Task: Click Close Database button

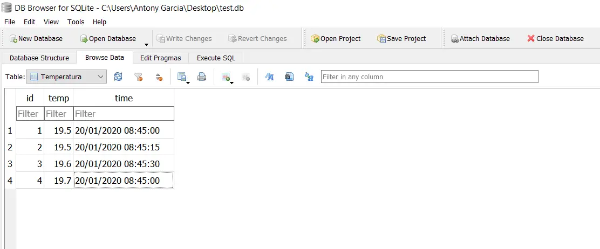Action: (555, 39)
